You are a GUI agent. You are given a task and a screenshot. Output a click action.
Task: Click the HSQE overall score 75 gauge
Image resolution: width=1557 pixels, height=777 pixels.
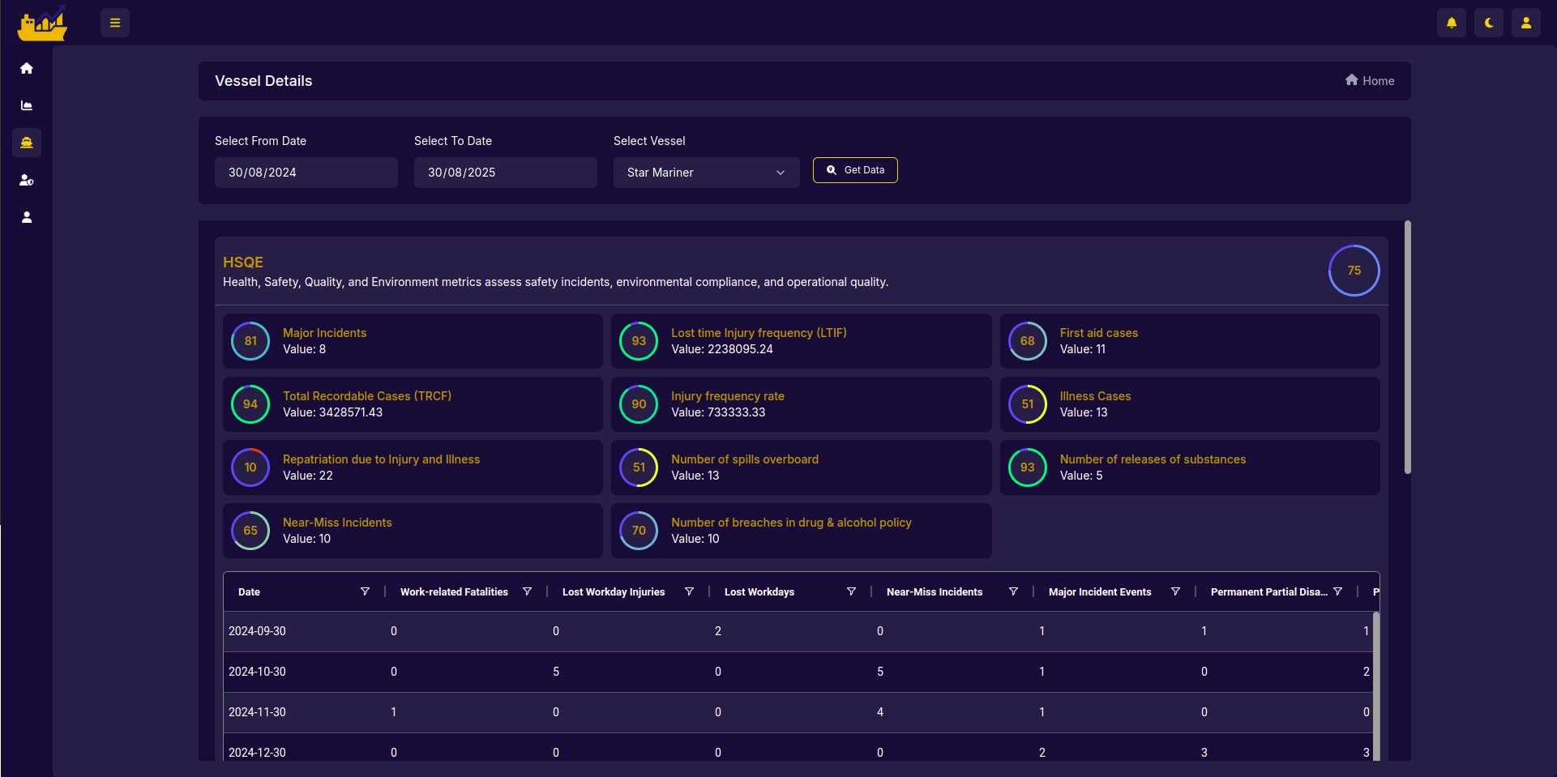pyautogui.click(x=1354, y=271)
